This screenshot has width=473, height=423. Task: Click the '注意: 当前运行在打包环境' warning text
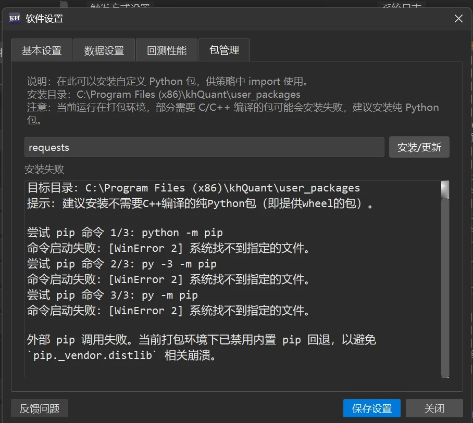[x=232, y=113]
